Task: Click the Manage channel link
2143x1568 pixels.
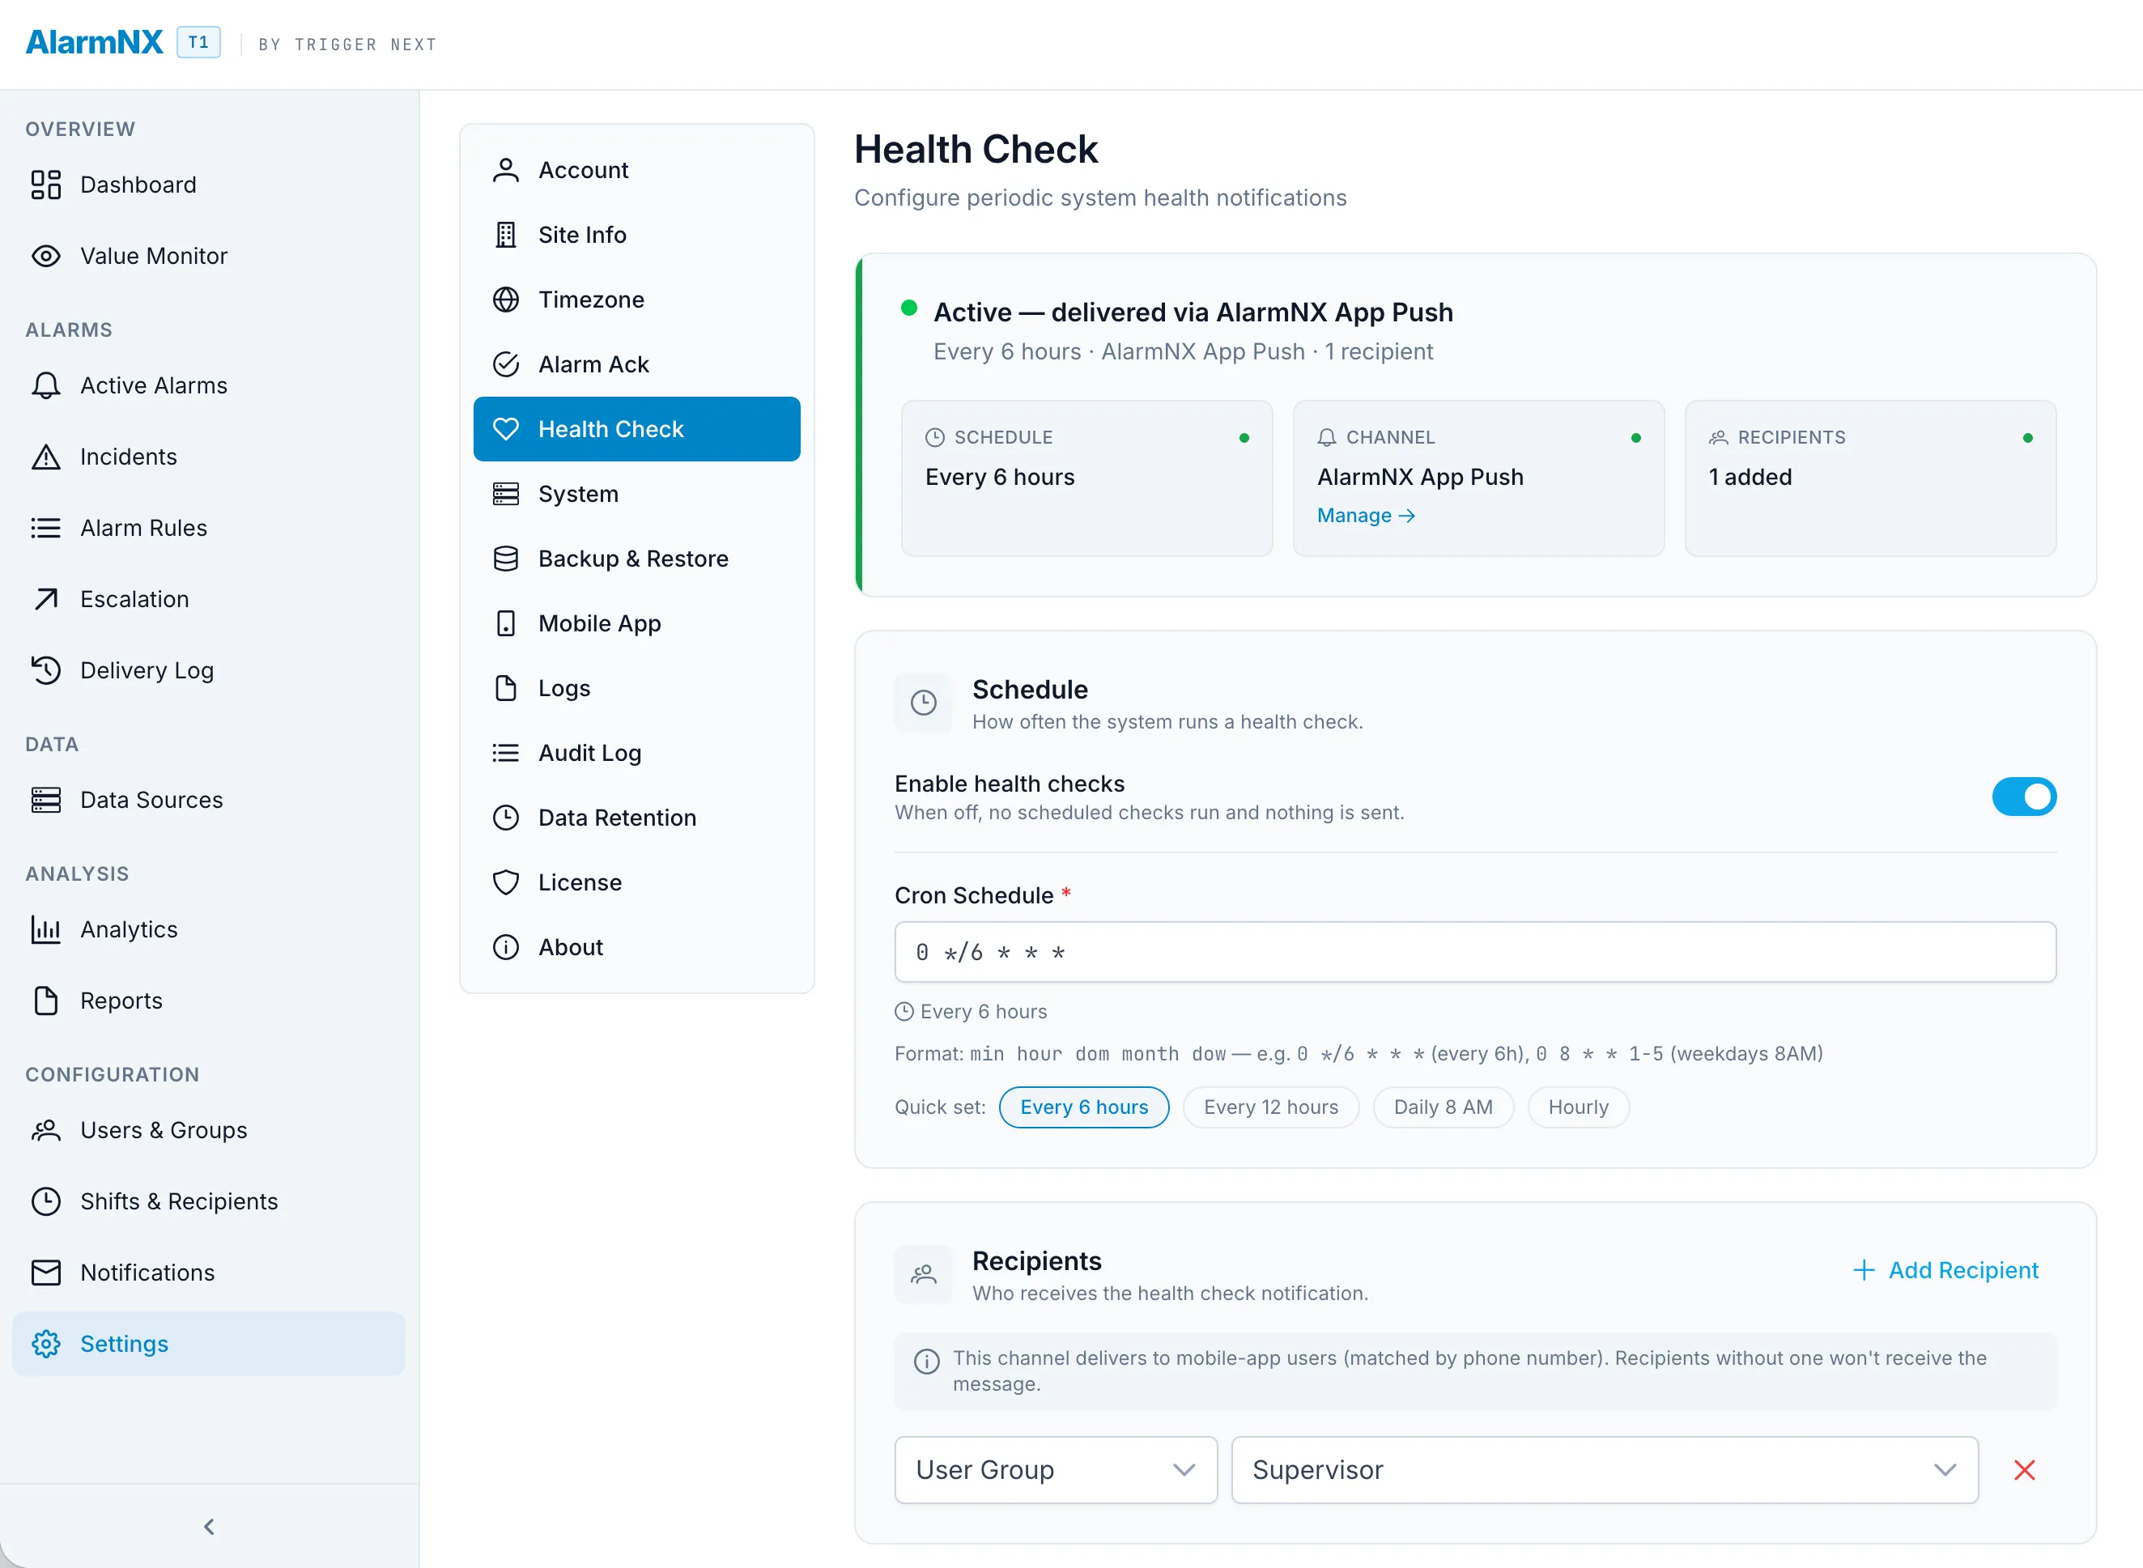Action: pos(1366,516)
